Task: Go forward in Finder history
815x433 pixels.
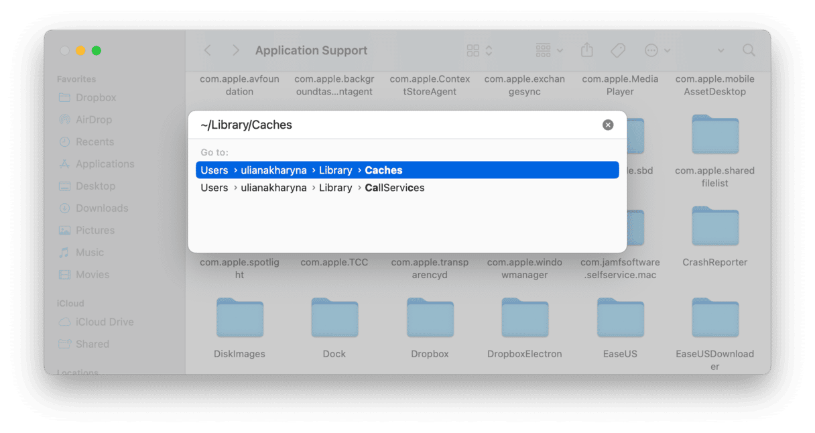Action: pos(235,50)
